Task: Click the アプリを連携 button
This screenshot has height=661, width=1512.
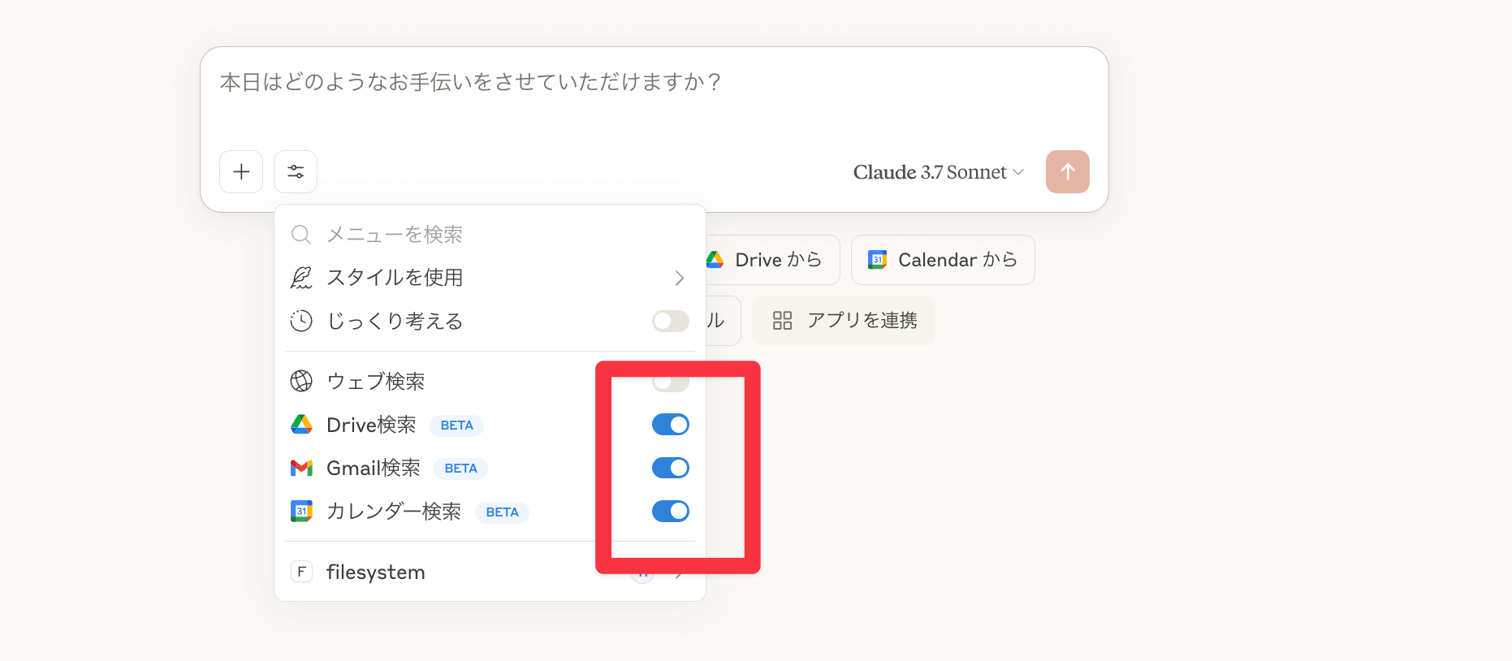Action: pos(844,321)
